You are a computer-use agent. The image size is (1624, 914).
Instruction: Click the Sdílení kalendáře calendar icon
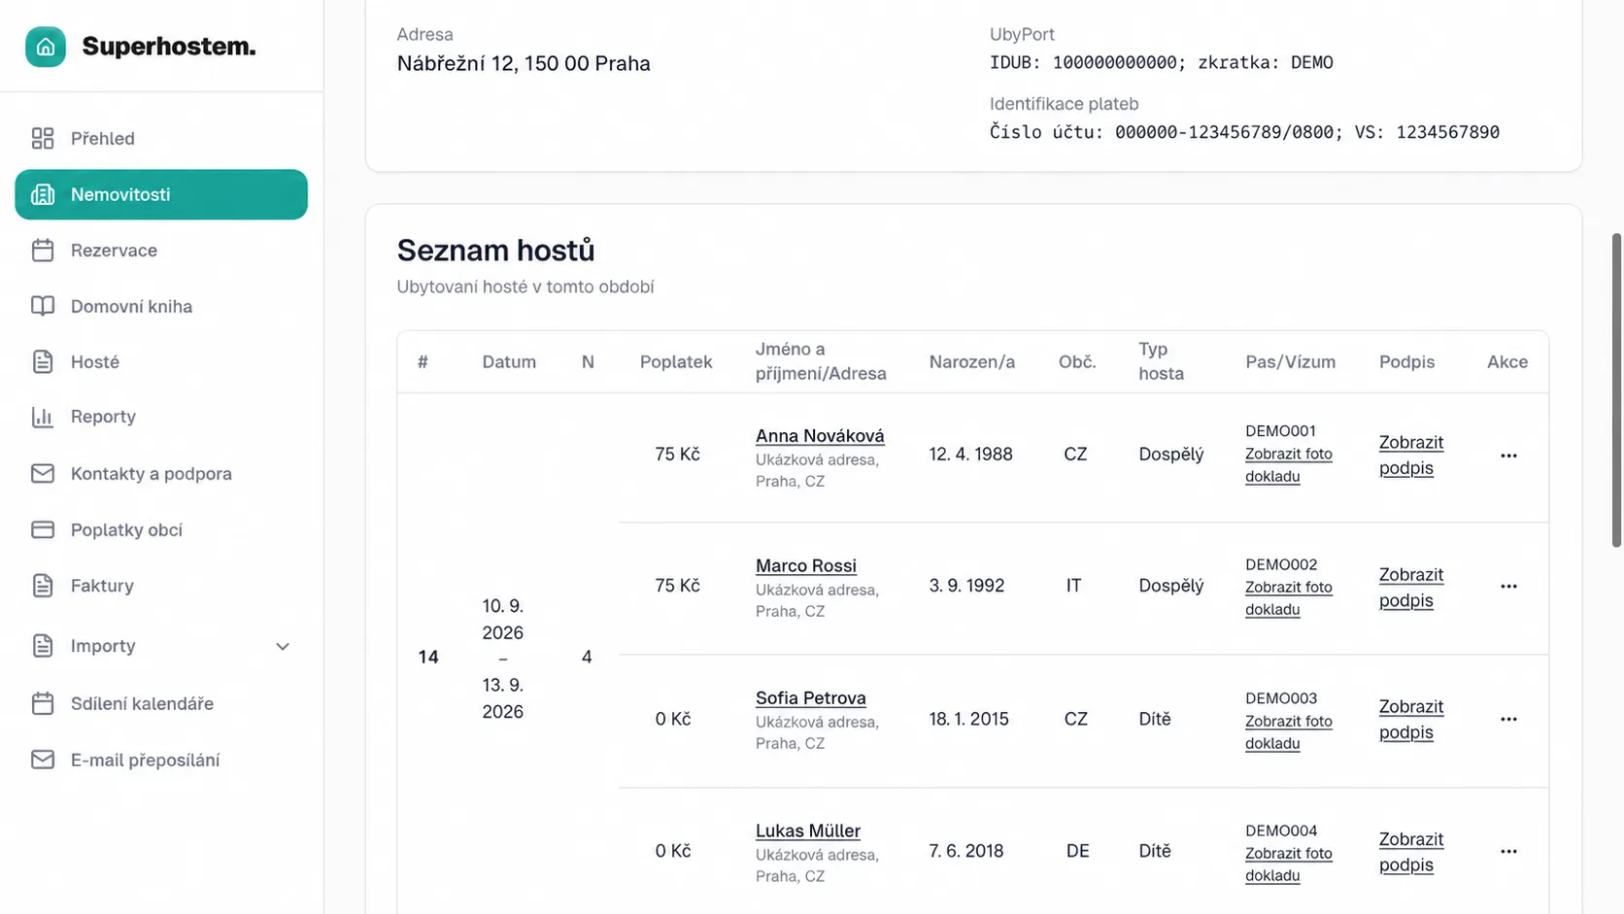[43, 703]
